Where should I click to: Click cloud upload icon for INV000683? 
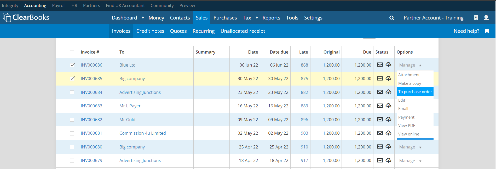[x=388, y=106]
